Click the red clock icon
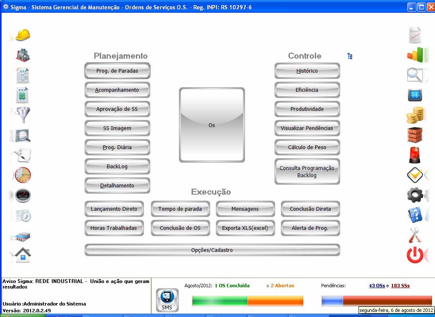The height and width of the screenshot is (317, 435). pyautogui.click(x=23, y=175)
